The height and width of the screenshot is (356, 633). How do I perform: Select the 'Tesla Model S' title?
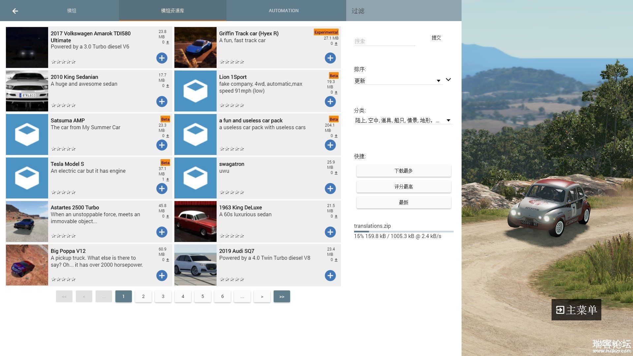tap(67, 164)
